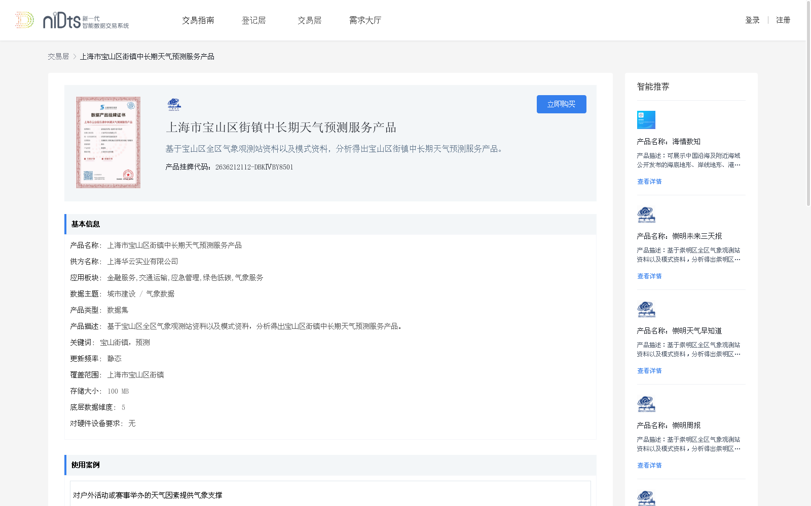Click the breadcrumb arrow separator
Screen dimensions: 811x506
75,57
